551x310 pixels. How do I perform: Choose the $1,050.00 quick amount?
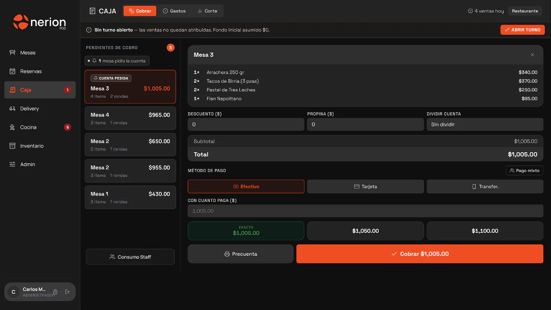click(x=365, y=231)
